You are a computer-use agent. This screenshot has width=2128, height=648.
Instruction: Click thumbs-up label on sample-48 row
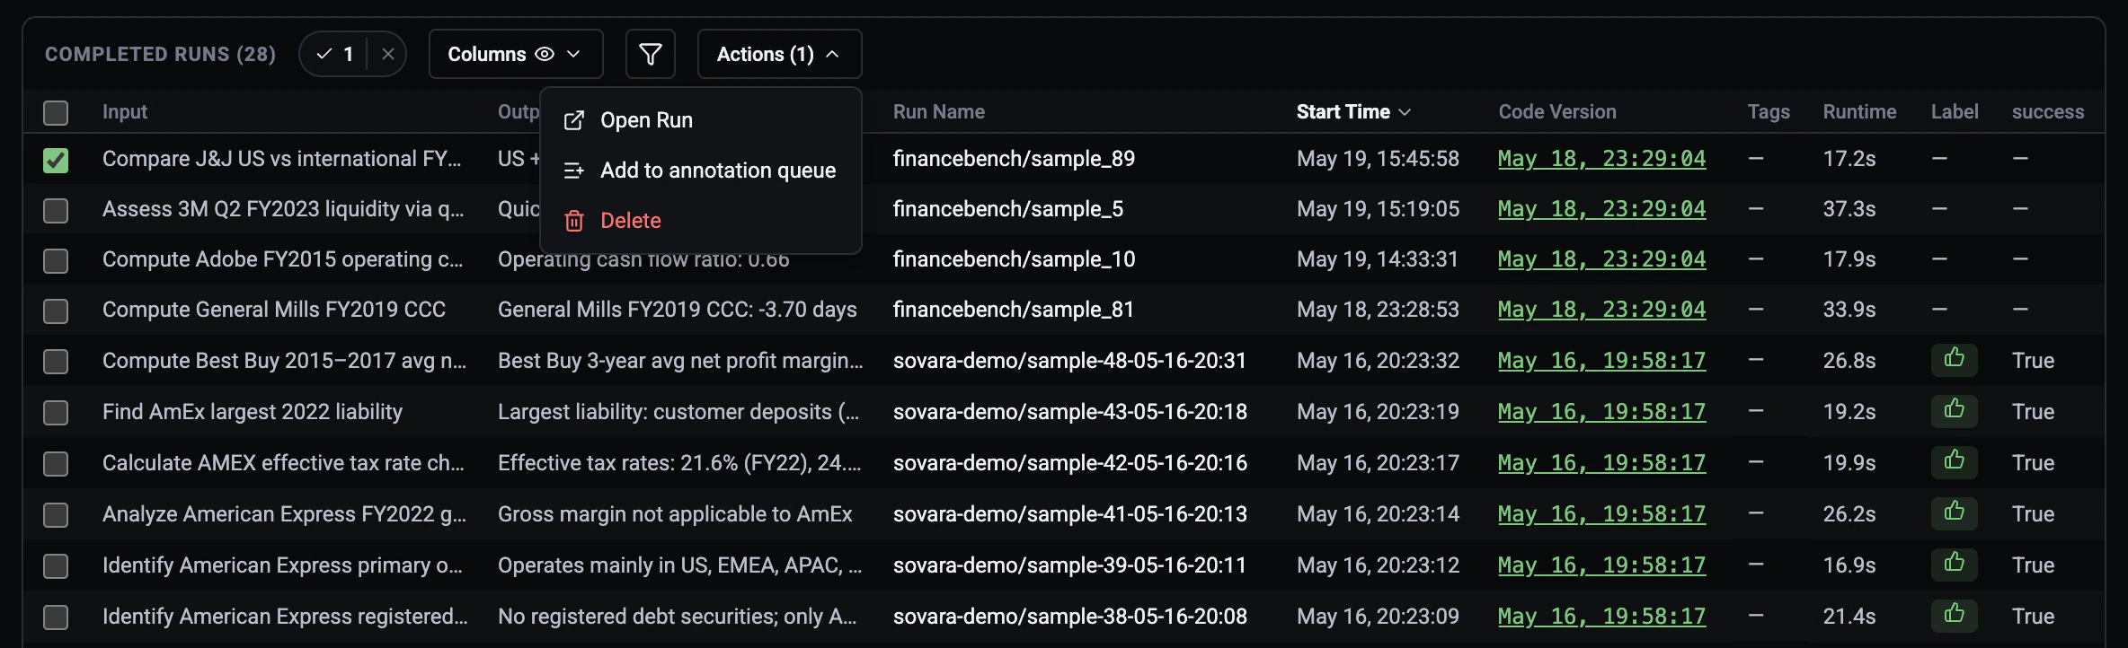[x=1954, y=360]
